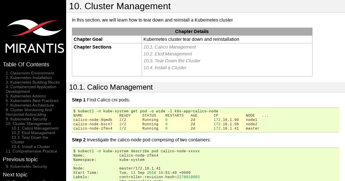Click 10.1. Calico Management in Chapter Sections table
The height and width of the screenshot is (181, 345).
pyautogui.click(x=170, y=47)
